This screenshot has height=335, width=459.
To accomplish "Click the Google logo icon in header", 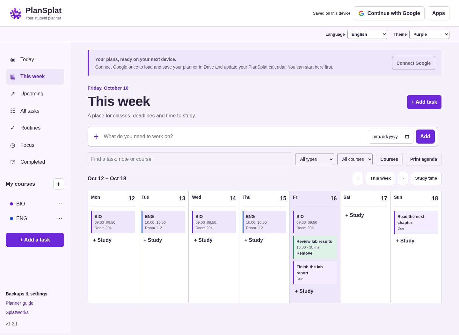I will click(x=361, y=13).
